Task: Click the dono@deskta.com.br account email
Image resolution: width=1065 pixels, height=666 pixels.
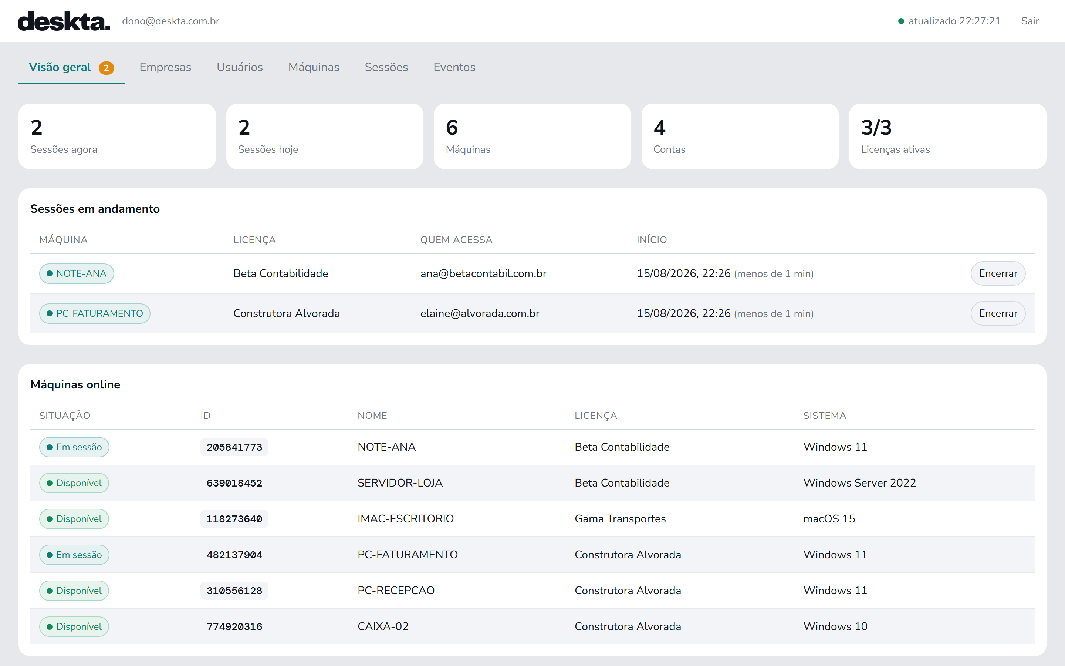Action: pos(171,21)
